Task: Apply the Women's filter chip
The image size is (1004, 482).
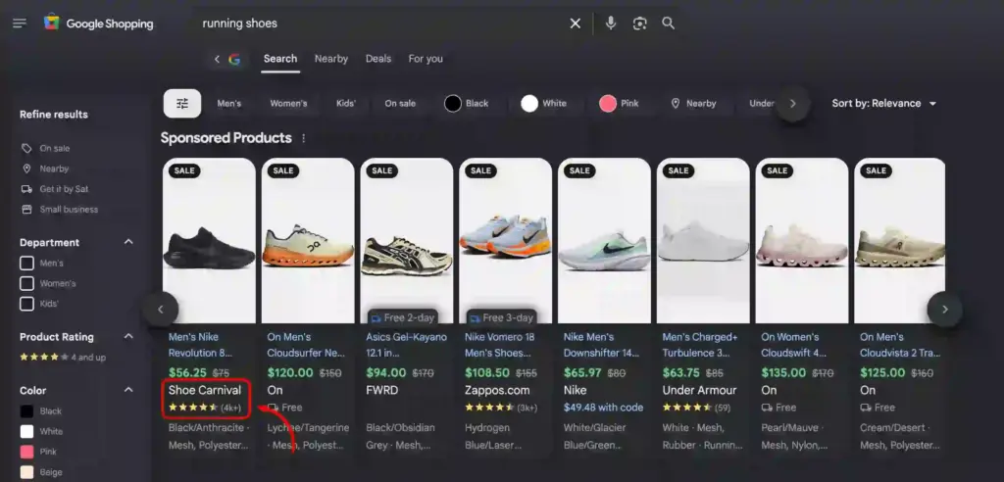Action: 289,104
